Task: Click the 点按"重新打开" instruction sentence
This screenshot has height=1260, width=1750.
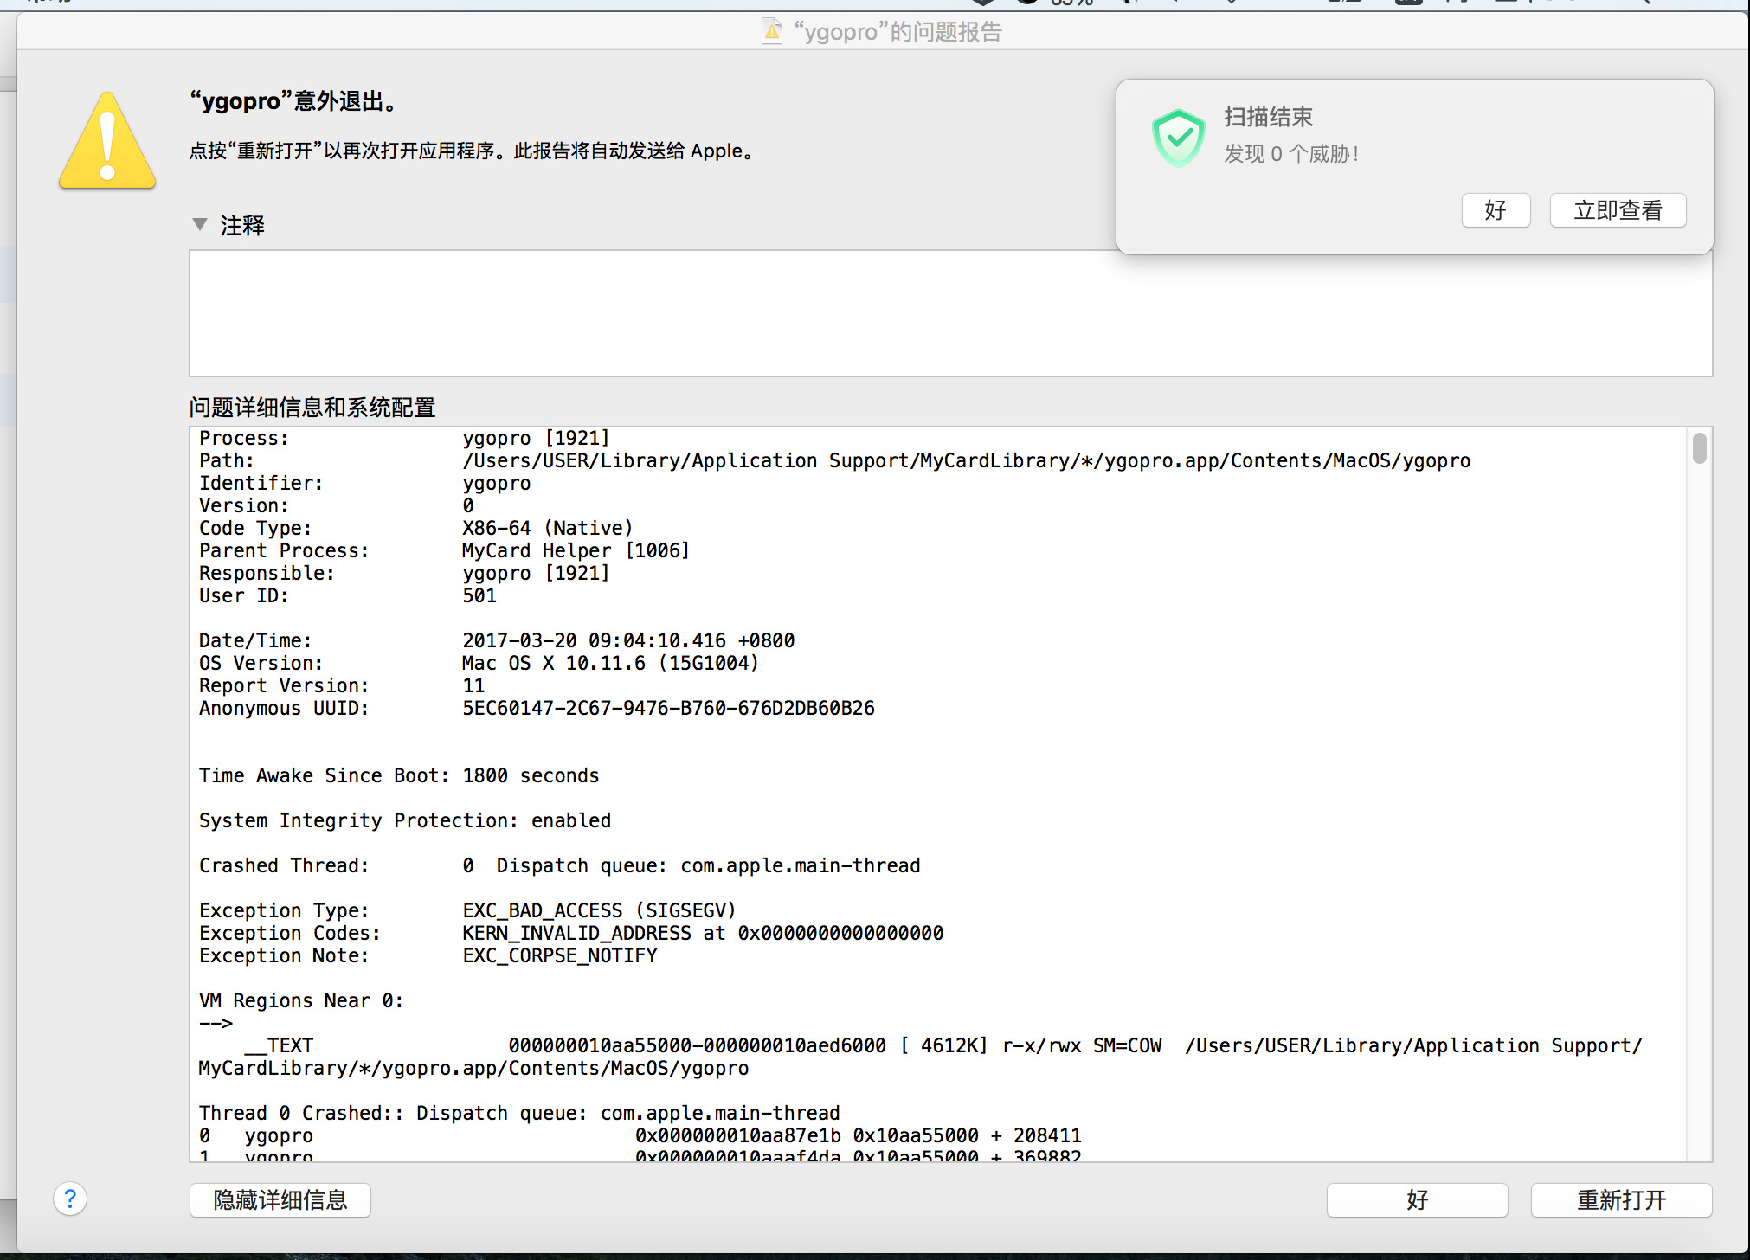Action: pos(473,151)
